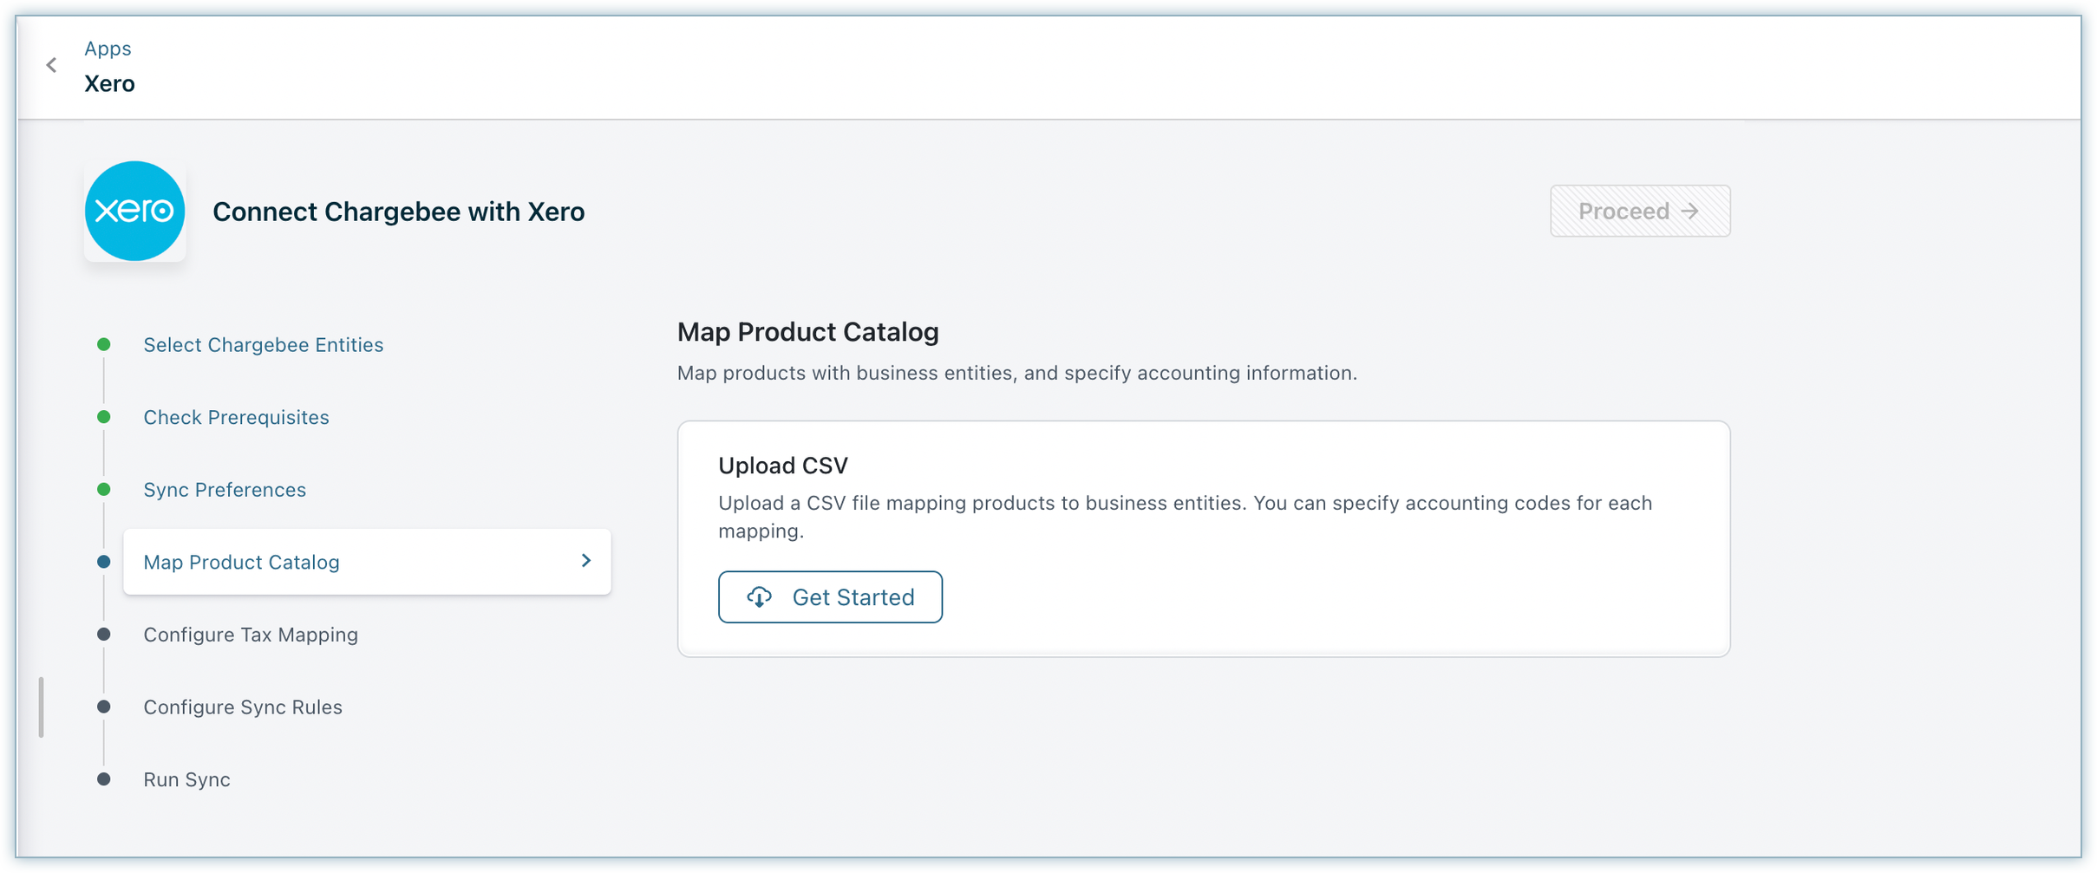The image size is (2097, 873).
Task: Click the arrow icon on the Proceed button
Action: pos(1689,211)
